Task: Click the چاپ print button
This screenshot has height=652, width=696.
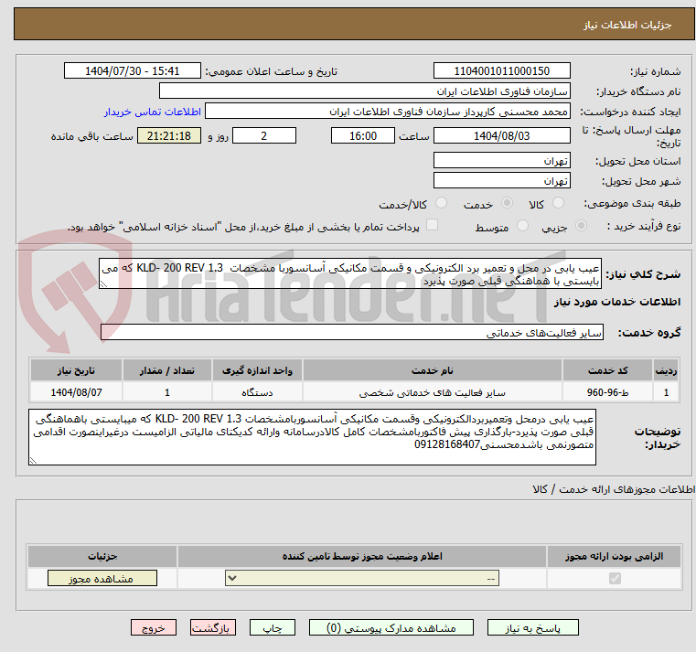Action: point(273,627)
